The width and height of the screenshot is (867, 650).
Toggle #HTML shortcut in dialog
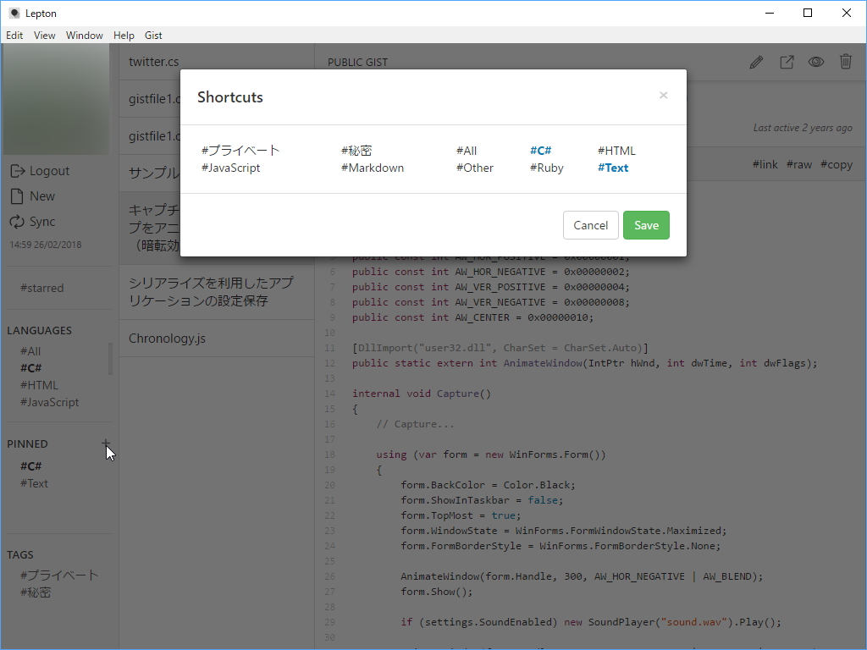tap(616, 151)
